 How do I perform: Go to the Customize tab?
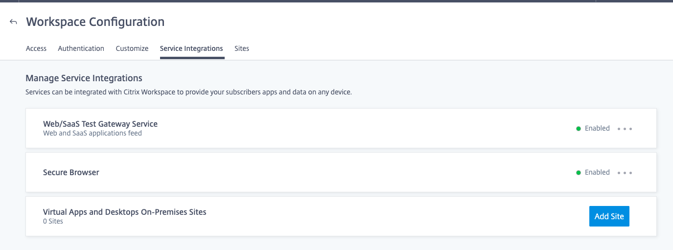click(x=132, y=48)
